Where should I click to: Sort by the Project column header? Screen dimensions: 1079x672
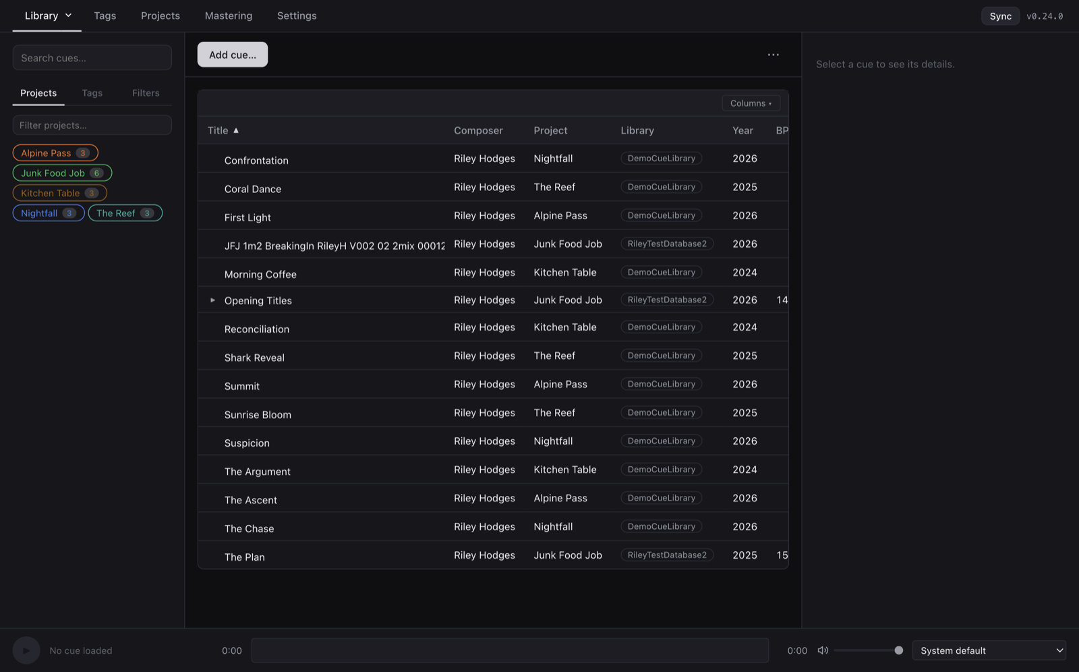(550, 130)
